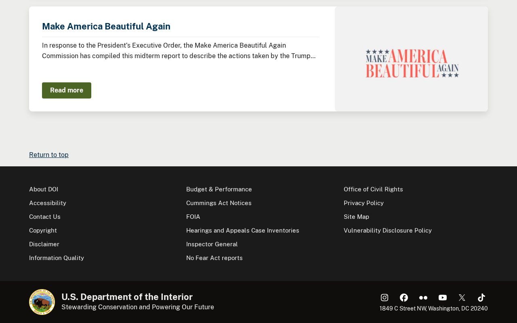Click the Make America Beautiful Again logo image
Image resolution: width=517 pixels, height=323 pixels.
click(412, 63)
